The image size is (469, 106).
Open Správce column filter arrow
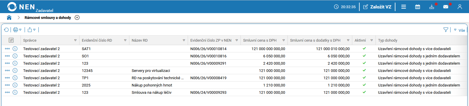(x=75, y=40)
